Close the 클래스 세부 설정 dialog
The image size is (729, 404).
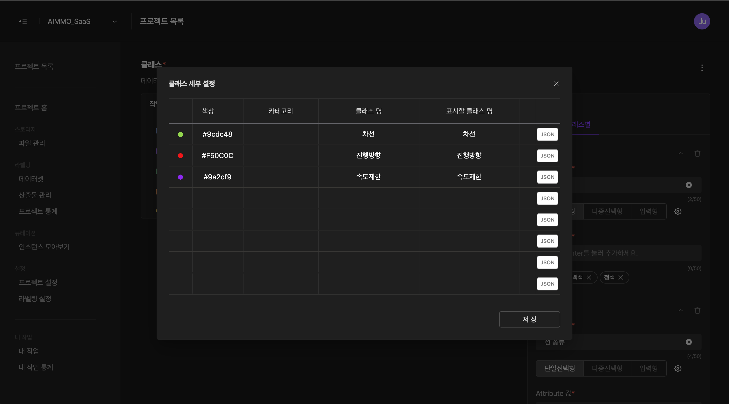[x=556, y=84]
